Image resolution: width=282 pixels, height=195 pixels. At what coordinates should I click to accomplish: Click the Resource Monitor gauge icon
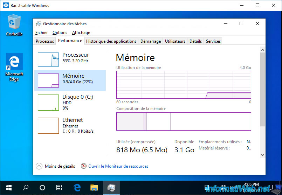(84, 166)
